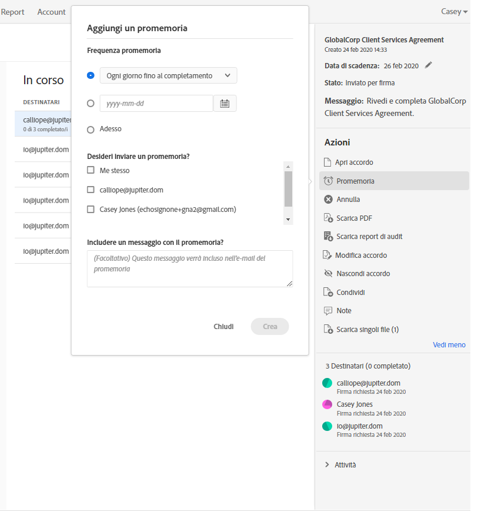Check the calliope@jupiter.dom recipient checkbox

pos(91,190)
